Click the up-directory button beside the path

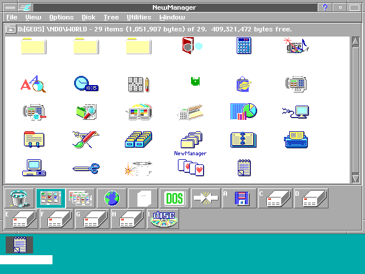tap(10, 29)
